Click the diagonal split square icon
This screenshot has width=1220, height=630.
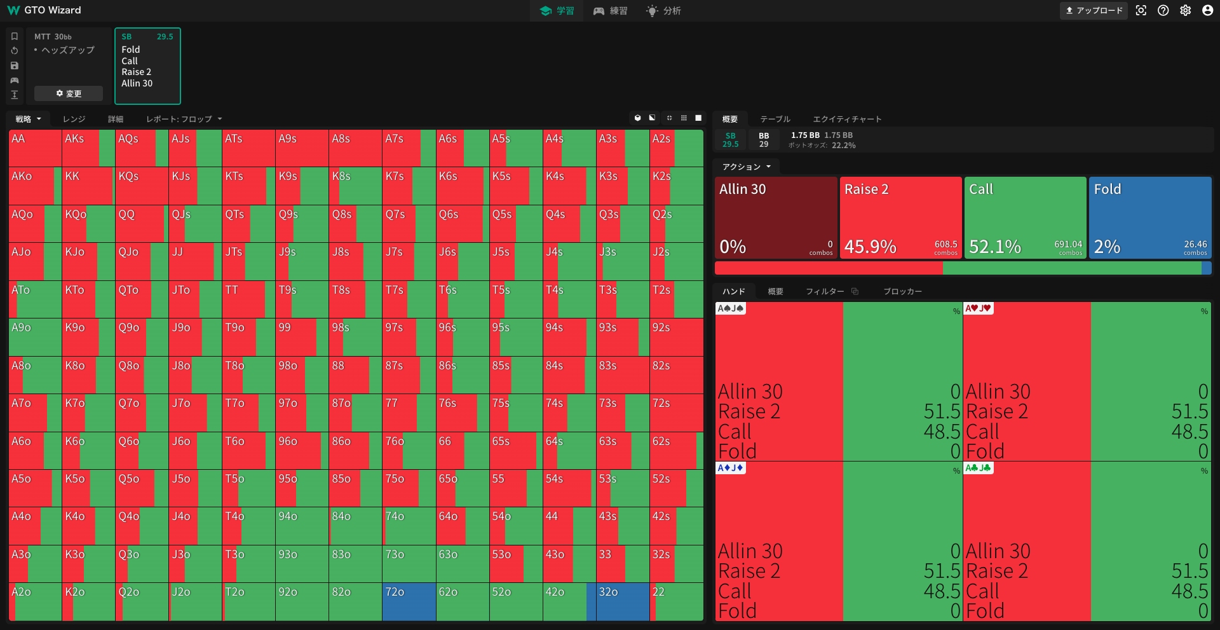[652, 118]
